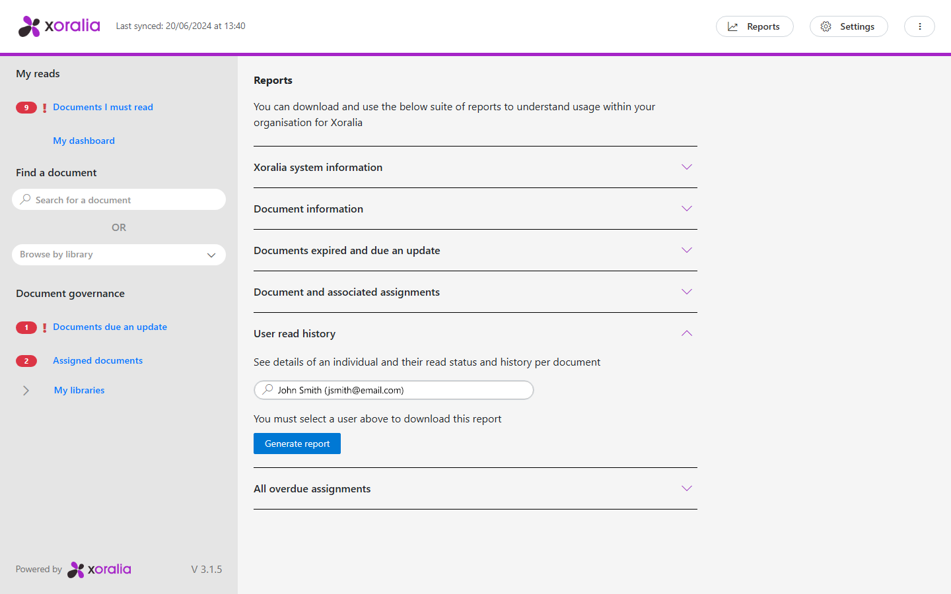Open Assigned documents
This screenshot has height=594, width=951.
98,360
